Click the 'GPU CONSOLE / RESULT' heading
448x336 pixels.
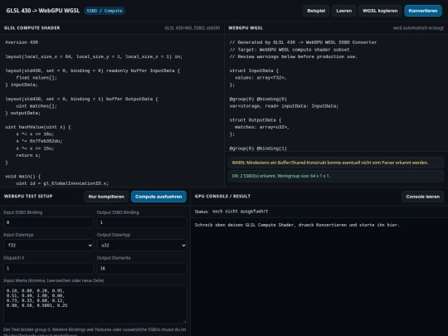coord(222,197)
